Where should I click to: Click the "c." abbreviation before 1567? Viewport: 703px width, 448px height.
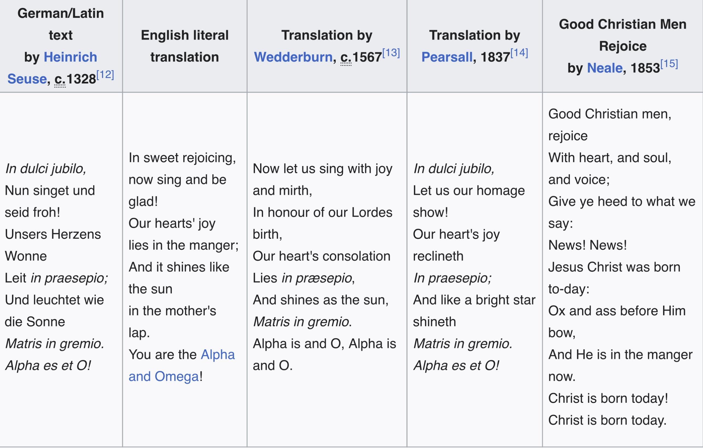point(346,57)
